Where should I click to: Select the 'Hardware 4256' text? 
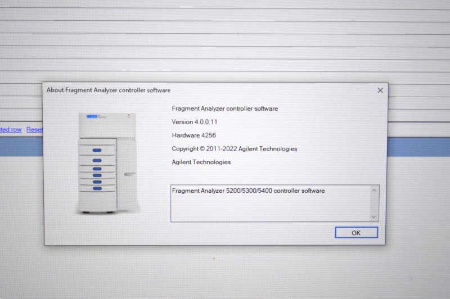coord(193,135)
